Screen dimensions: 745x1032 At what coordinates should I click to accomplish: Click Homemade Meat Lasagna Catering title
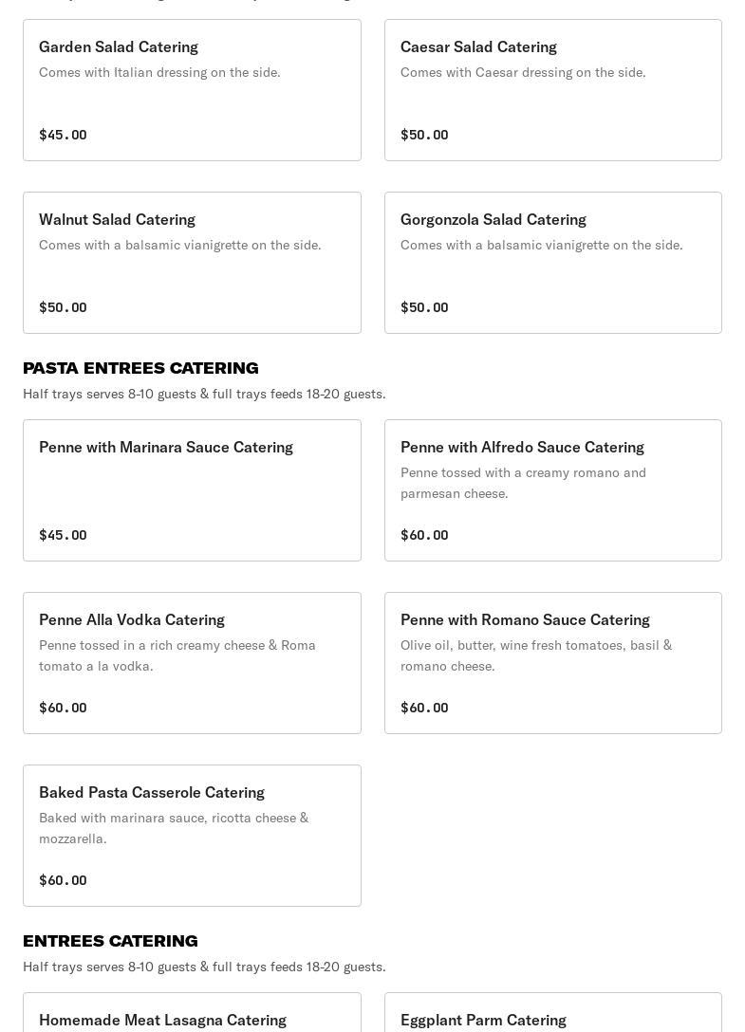coord(162,1020)
